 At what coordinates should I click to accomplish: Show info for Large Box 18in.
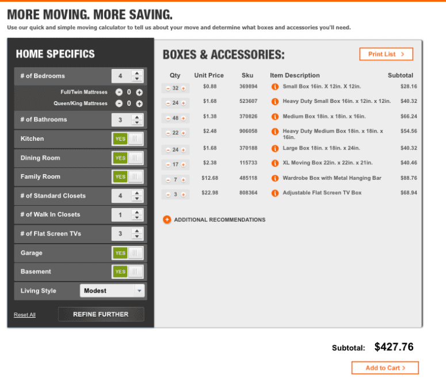pos(275,149)
